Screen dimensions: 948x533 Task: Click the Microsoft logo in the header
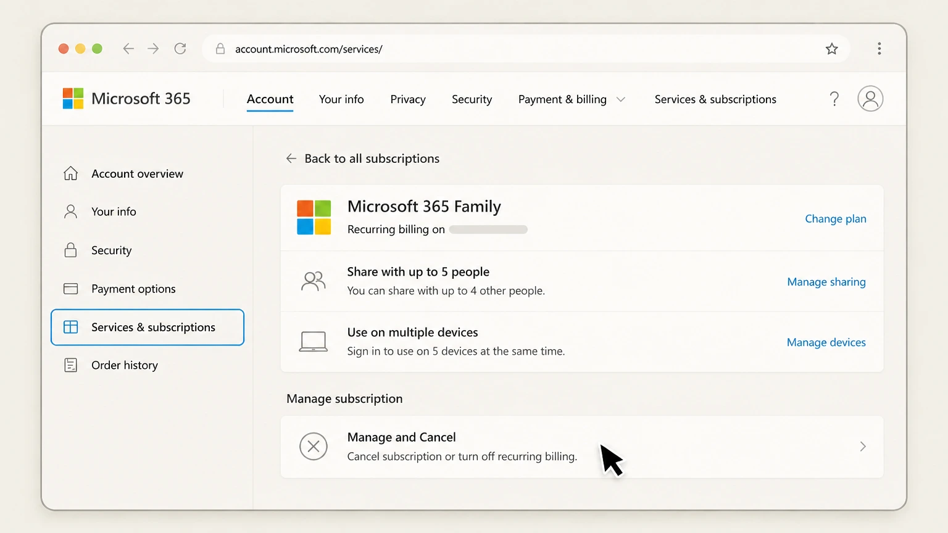73,99
